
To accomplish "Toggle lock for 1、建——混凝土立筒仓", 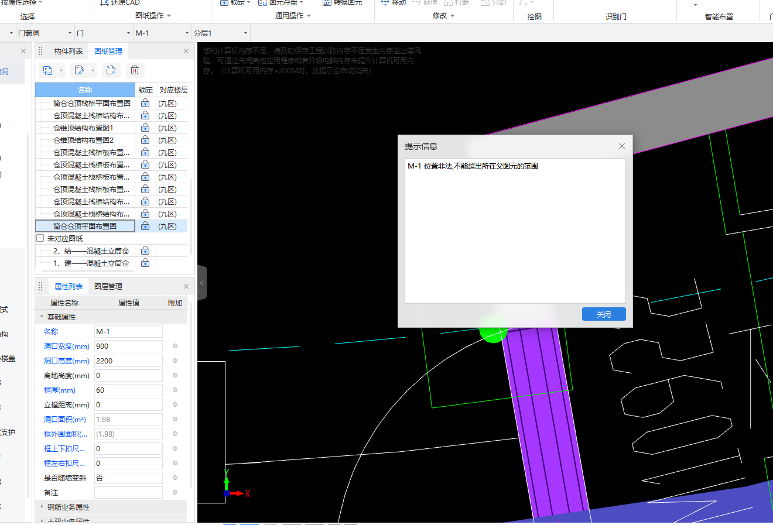I will pyautogui.click(x=145, y=263).
